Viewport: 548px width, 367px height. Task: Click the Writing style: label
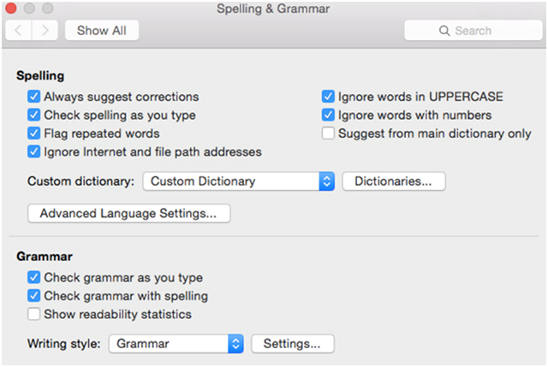(64, 344)
